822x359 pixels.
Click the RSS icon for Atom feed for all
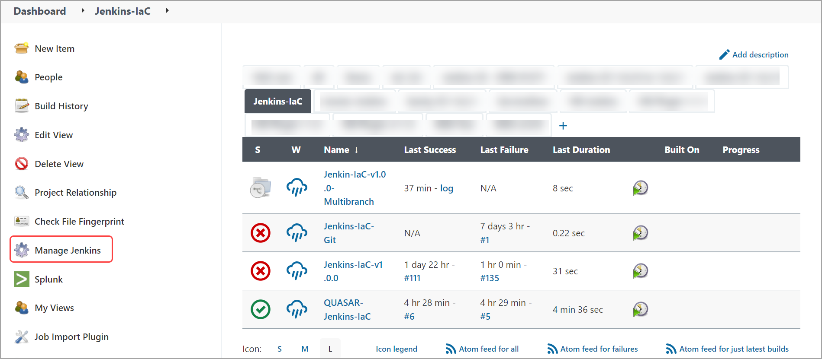pyautogui.click(x=451, y=349)
